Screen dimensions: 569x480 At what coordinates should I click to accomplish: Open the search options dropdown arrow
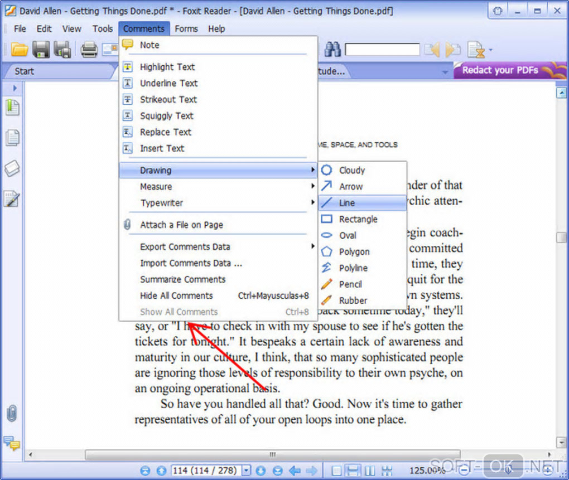click(490, 49)
